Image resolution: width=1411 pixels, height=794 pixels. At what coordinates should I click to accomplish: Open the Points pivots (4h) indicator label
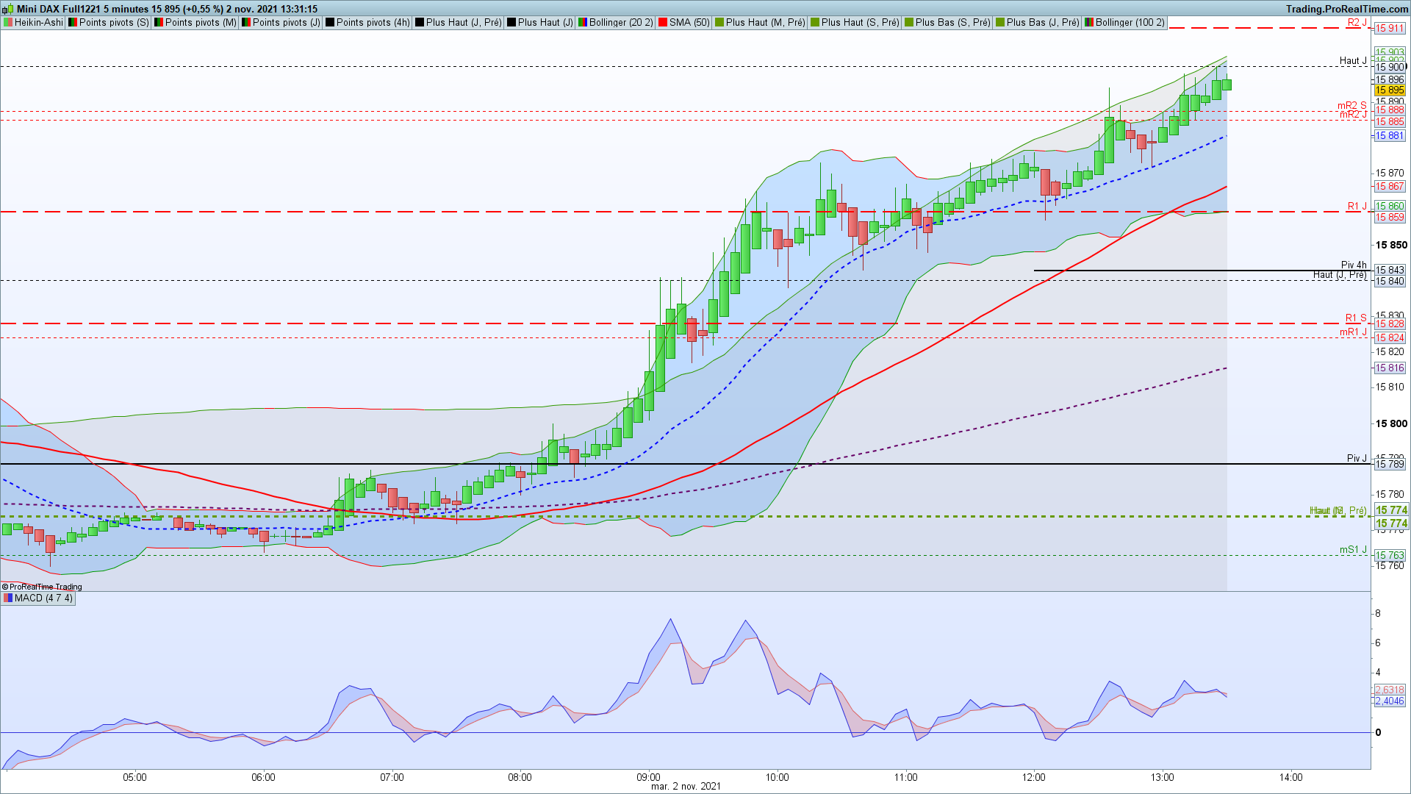(x=373, y=23)
